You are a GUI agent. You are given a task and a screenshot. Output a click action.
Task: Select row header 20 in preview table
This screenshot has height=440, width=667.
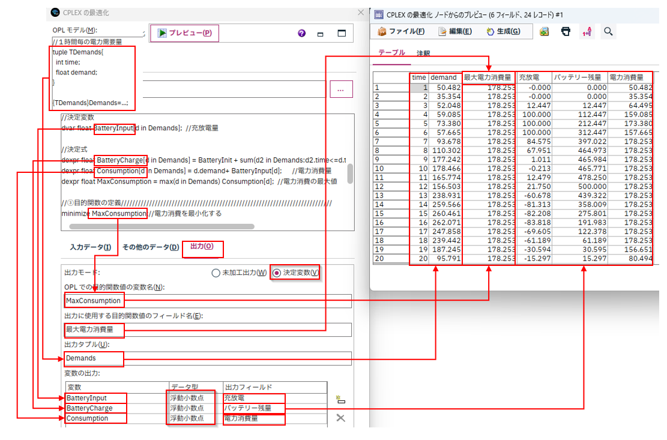tap(391, 259)
